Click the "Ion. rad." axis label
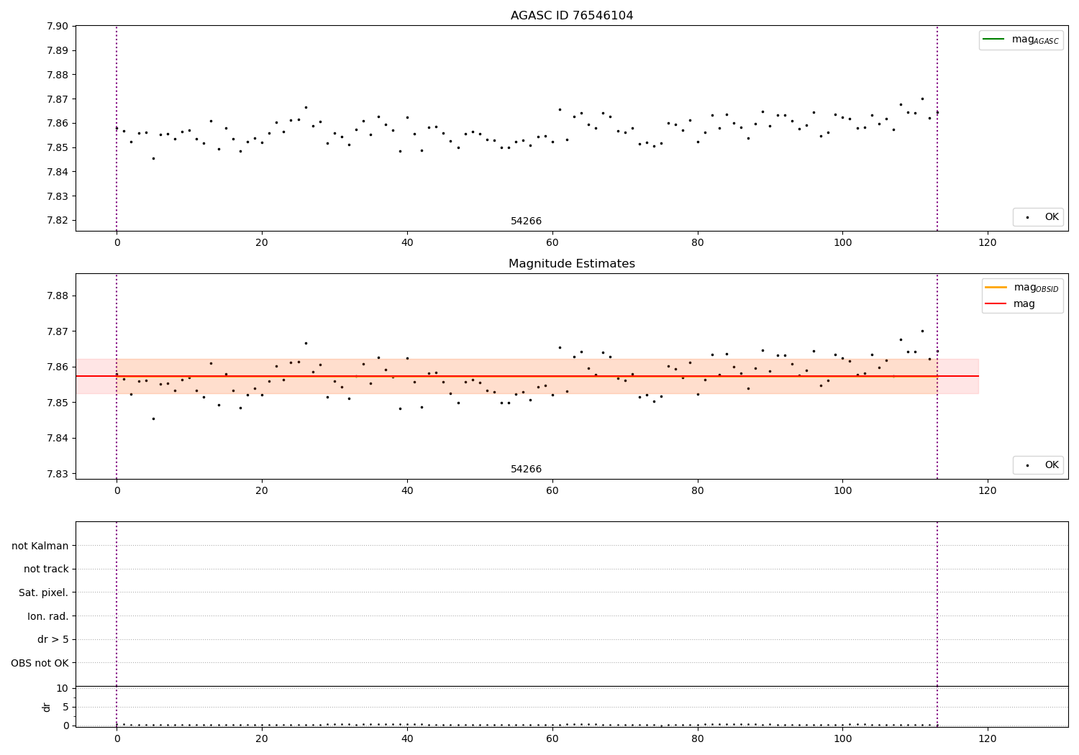Viewport: 1079px width, 755px height. point(48,616)
